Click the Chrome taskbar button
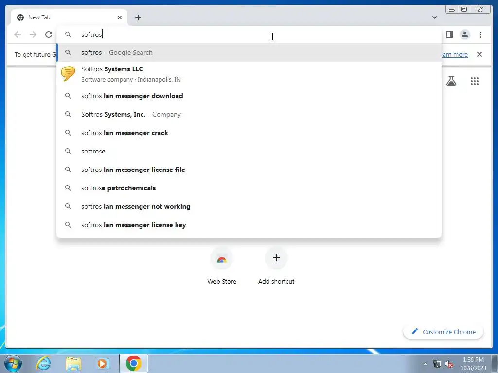This screenshot has height=373, width=498. coord(134,363)
